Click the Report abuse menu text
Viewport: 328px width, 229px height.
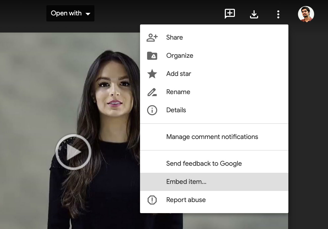tap(186, 200)
